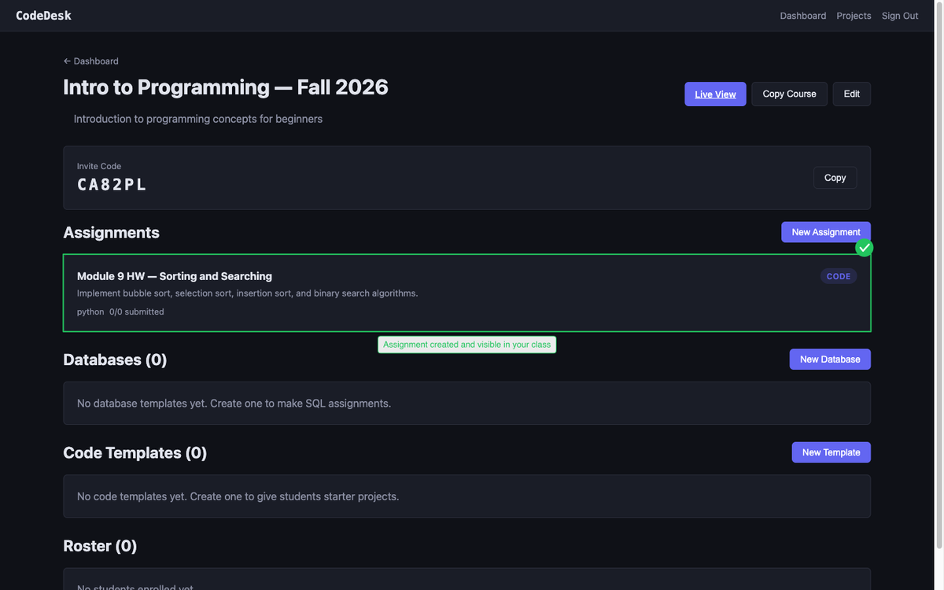Open Dashboard from the top navigation
Image resolution: width=944 pixels, height=590 pixels.
point(802,16)
